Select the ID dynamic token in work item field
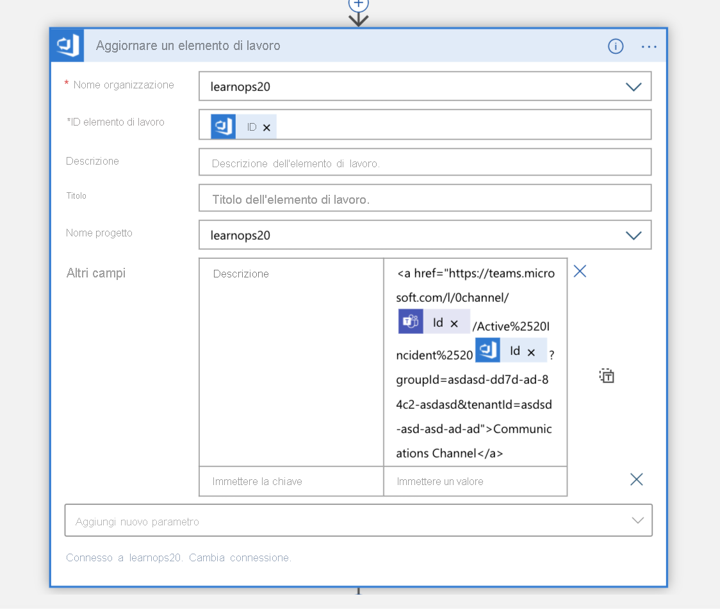Screen dimensions: 720x610 coord(243,127)
